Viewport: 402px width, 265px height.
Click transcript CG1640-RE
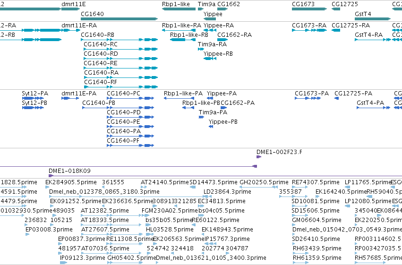pyautogui.click(x=121, y=68)
